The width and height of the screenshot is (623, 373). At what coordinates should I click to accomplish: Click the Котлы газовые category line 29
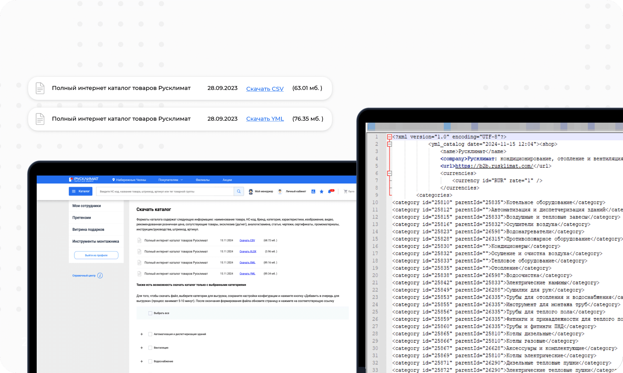(485, 341)
